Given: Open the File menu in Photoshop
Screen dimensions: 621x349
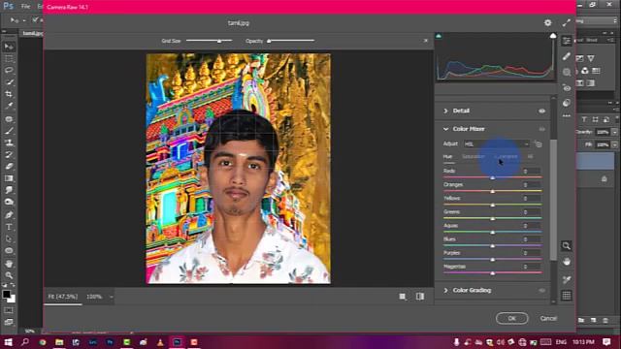Looking at the screenshot, I should [26, 7].
